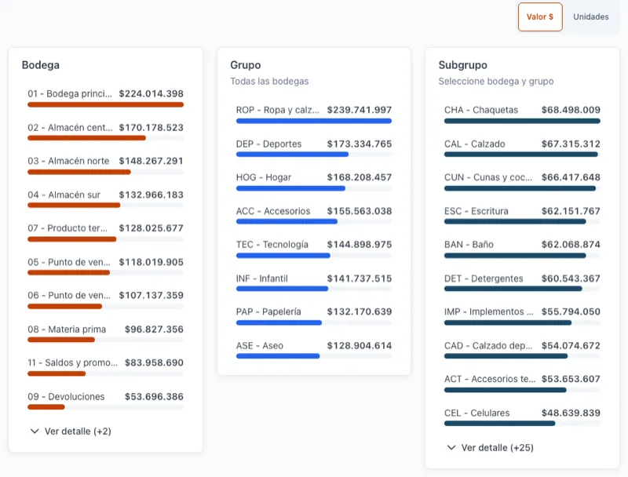This screenshot has height=477, width=628.
Task: Pick DET - Detergentes subgroup
Action: tap(522, 283)
